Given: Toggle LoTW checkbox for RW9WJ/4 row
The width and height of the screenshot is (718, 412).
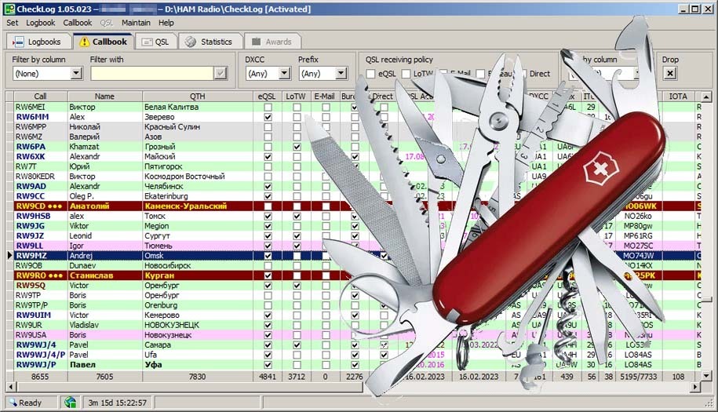Looking at the screenshot, I should [297, 345].
